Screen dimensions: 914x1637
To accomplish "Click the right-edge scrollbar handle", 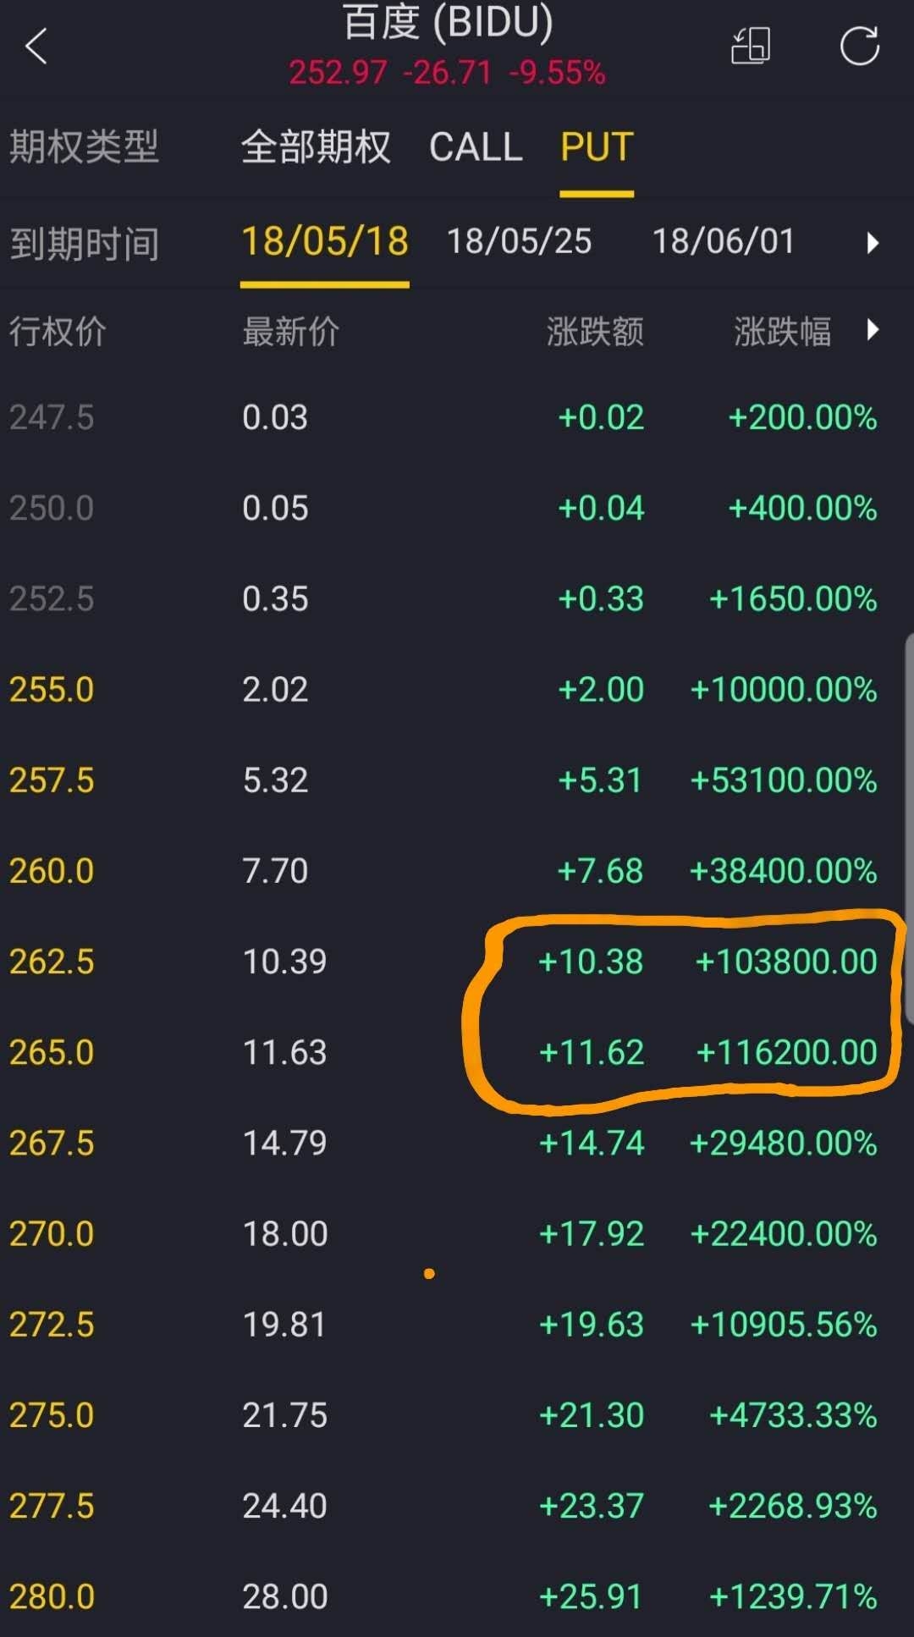I will pyautogui.click(x=909, y=830).
